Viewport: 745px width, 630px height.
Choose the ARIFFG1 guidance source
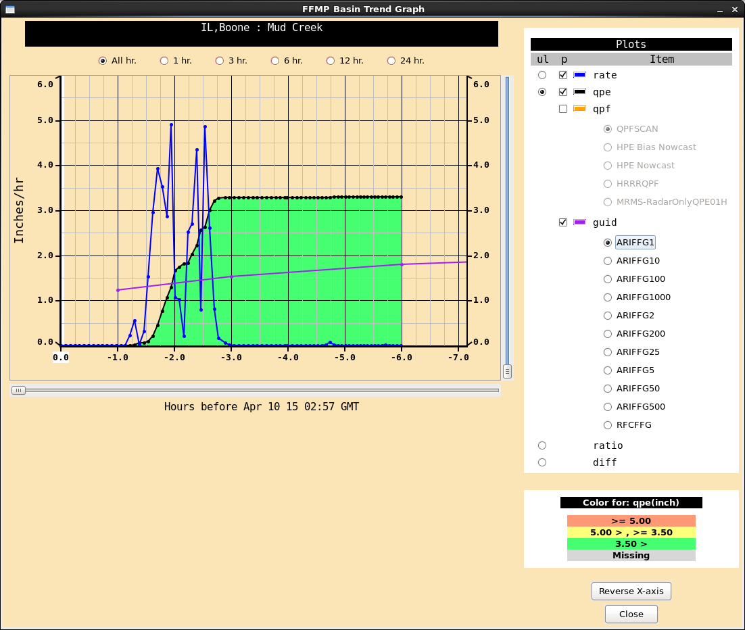pos(629,242)
